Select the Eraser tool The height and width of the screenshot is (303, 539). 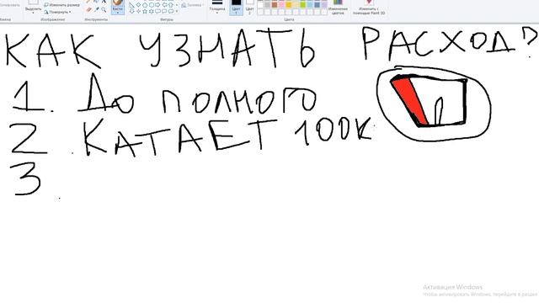(x=88, y=9)
